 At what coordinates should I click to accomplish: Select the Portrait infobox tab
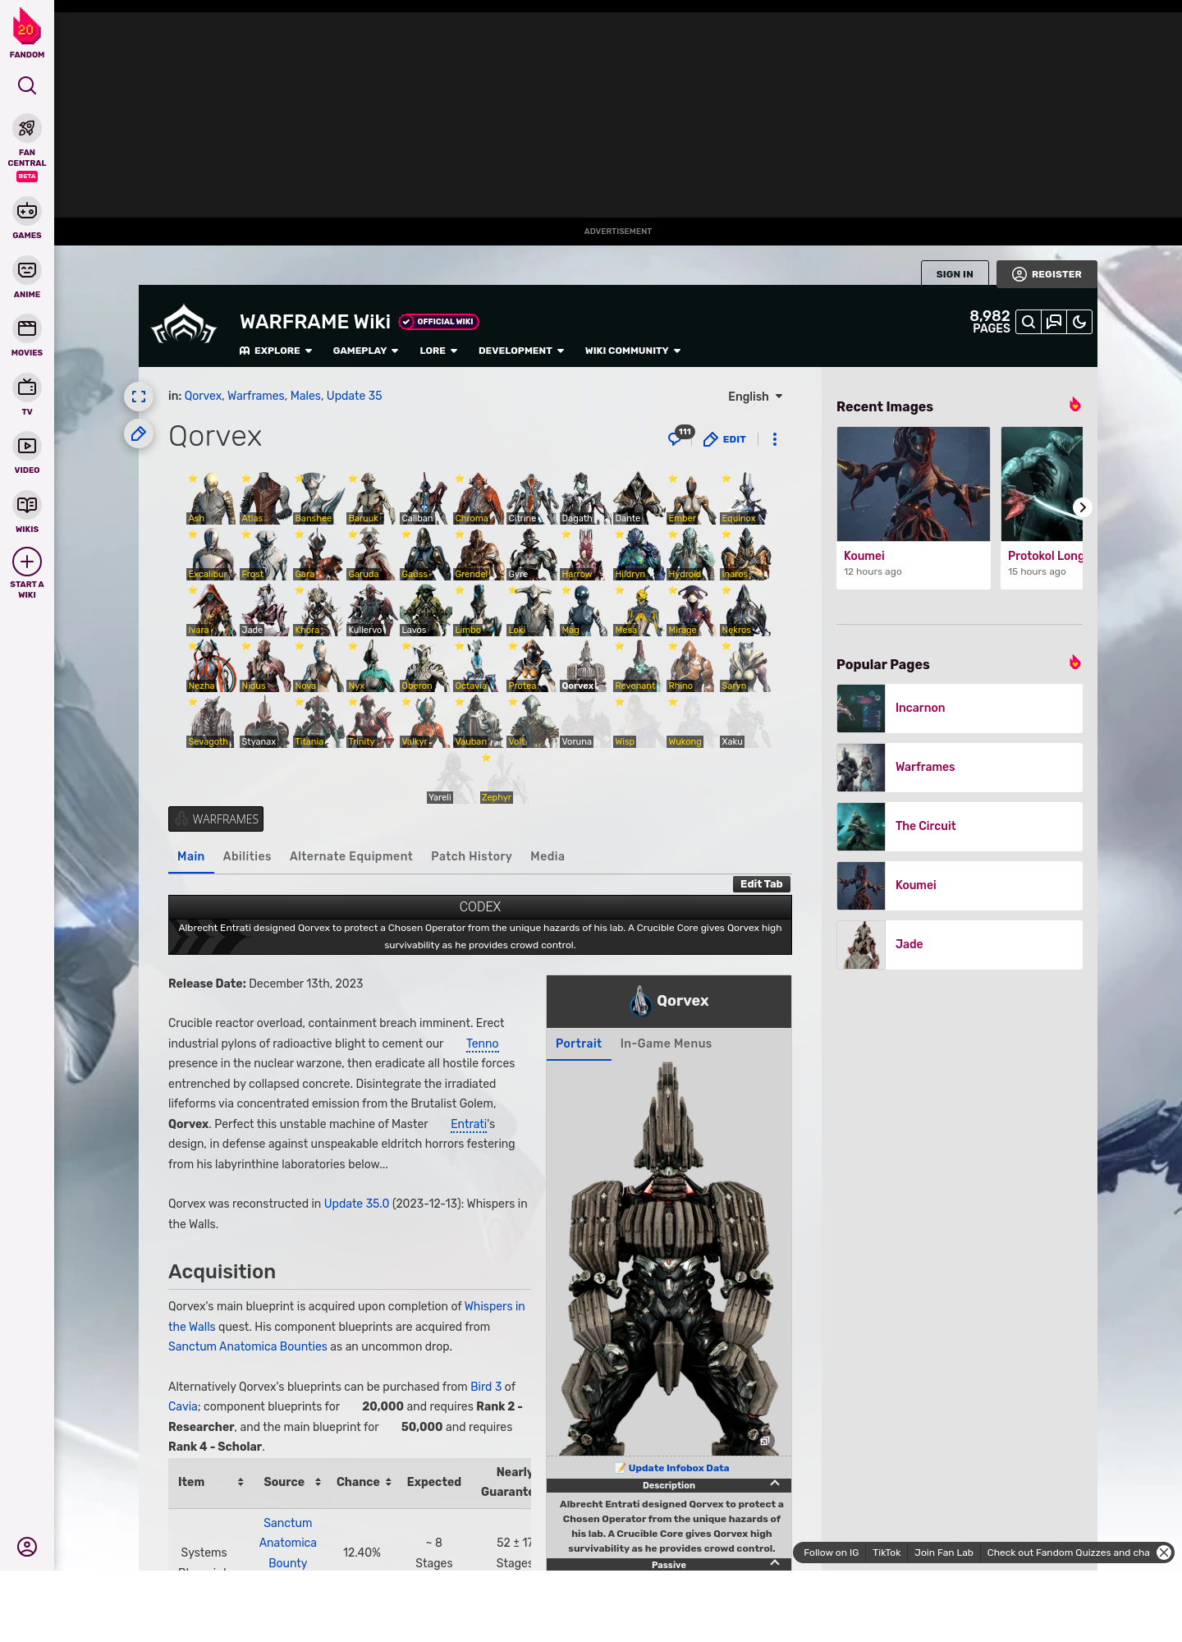point(579,1043)
